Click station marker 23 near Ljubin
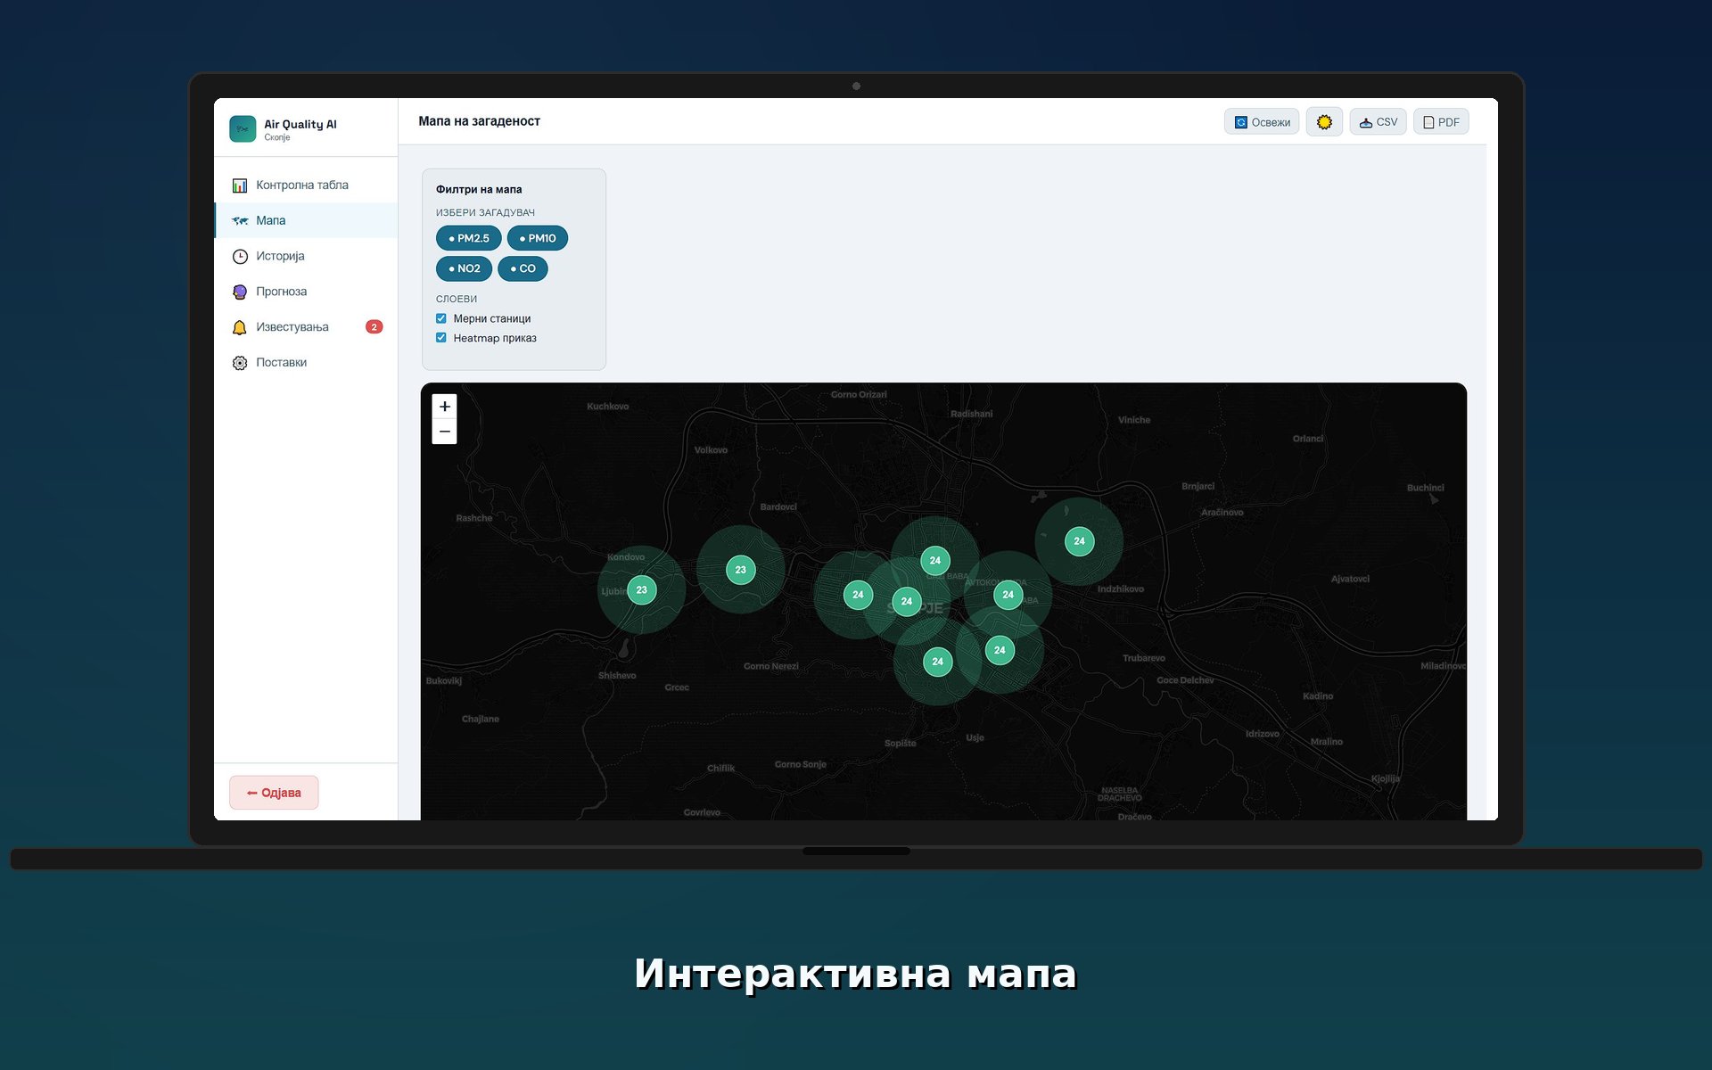Viewport: 1712px width, 1070px height. click(642, 590)
